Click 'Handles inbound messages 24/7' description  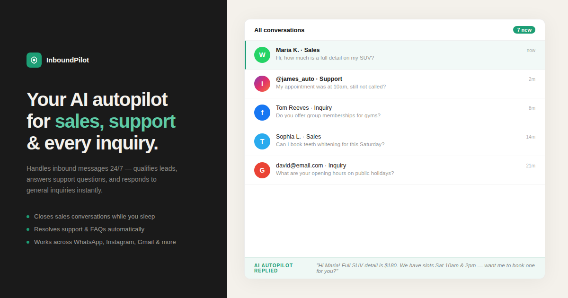102,179
